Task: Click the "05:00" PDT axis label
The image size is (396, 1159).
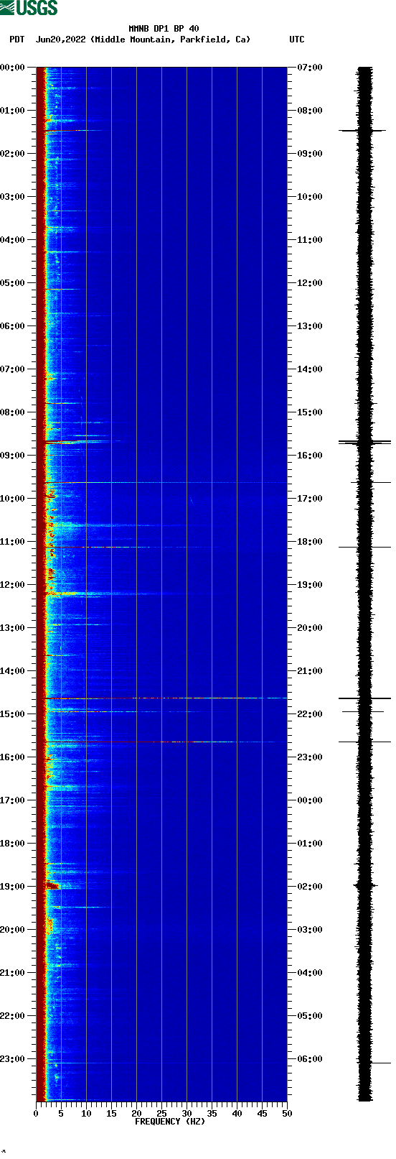Action: tap(12, 283)
